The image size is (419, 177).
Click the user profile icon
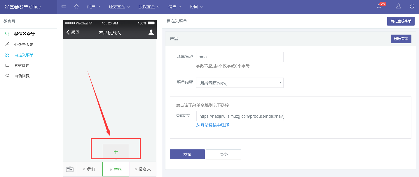click(398, 6)
